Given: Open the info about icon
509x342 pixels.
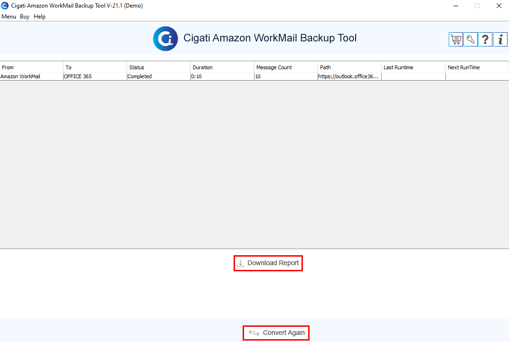Looking at the screenshot, I should pos(500,39).
